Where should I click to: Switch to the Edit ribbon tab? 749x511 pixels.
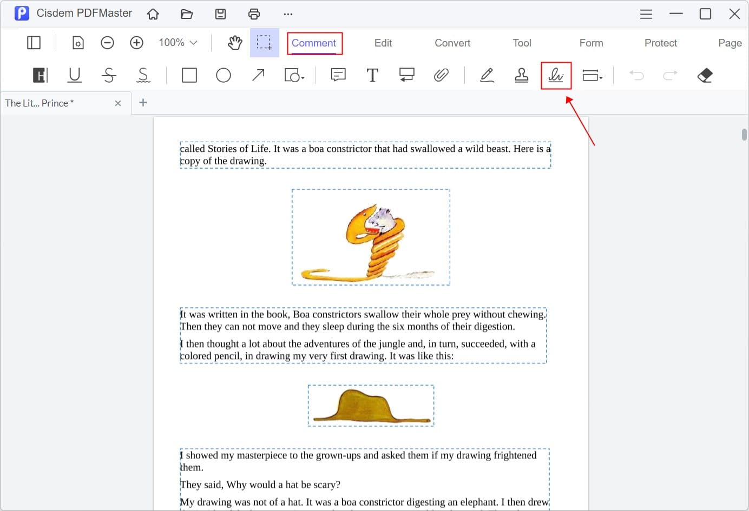click(383, 43)
